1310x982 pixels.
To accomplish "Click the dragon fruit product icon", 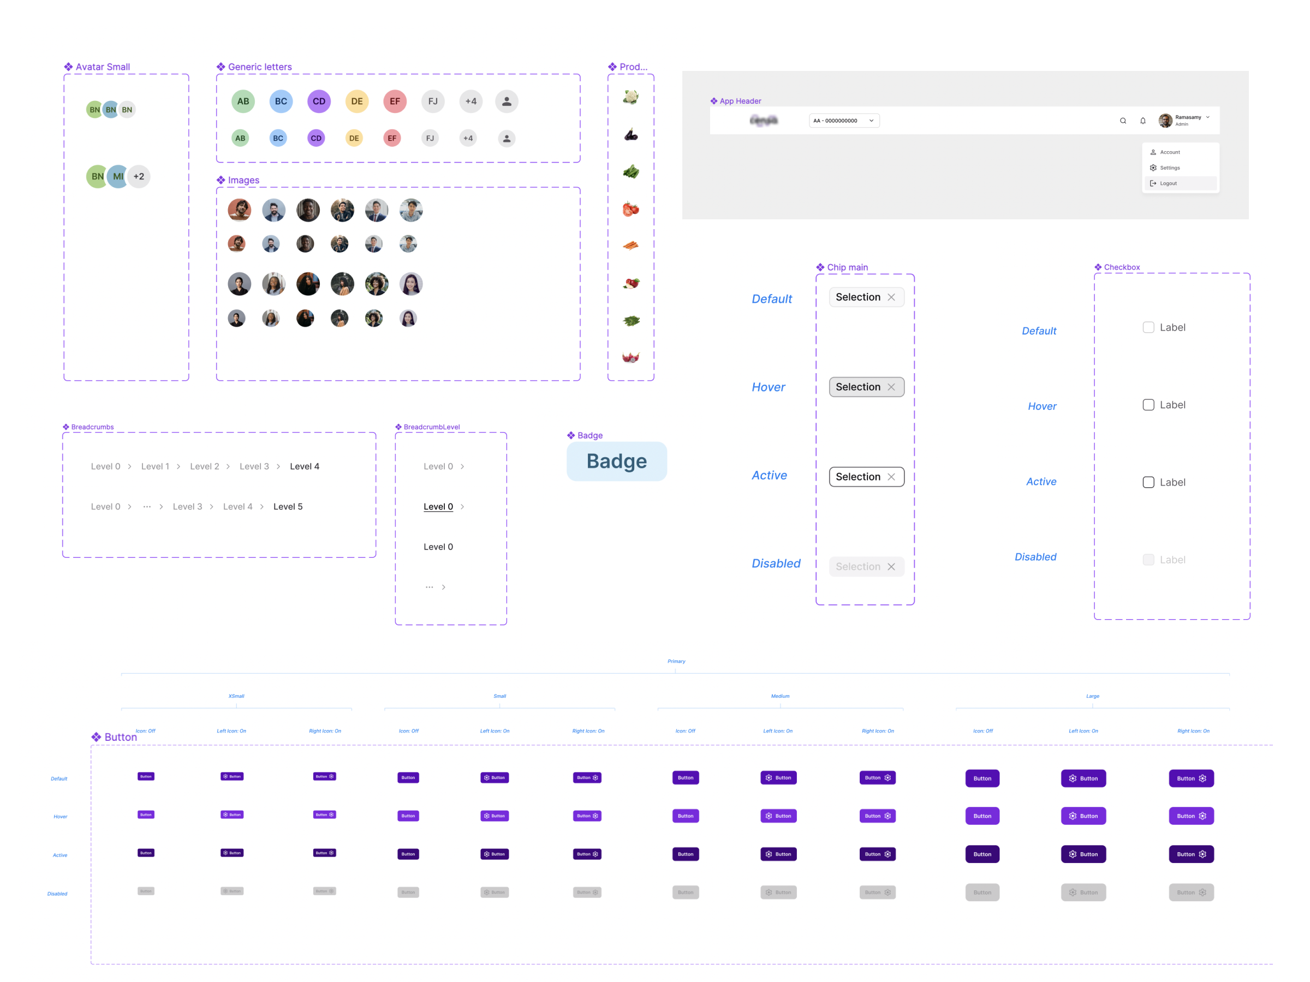I will click(x=631, y=357).
